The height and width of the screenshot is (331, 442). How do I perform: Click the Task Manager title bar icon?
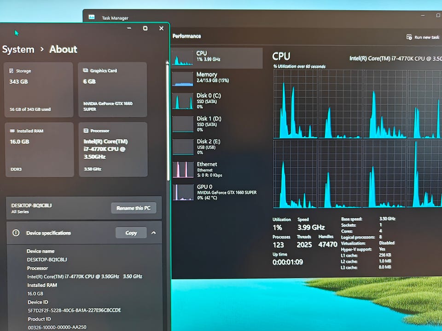point(92,17)
